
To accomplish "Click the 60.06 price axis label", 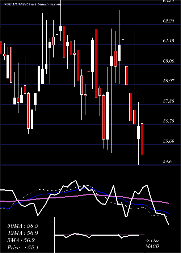I will pyautogui.click(x=169, y=61).
